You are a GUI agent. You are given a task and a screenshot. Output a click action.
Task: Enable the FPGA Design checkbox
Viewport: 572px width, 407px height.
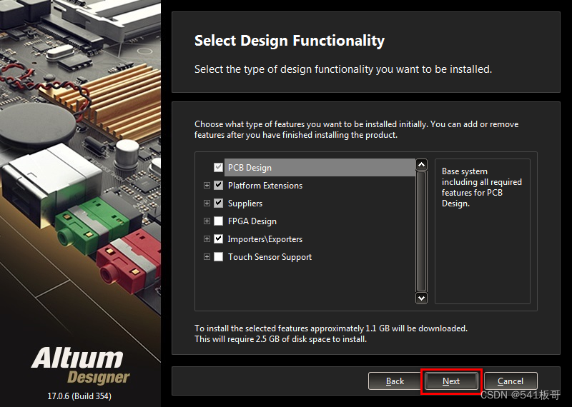219,221
